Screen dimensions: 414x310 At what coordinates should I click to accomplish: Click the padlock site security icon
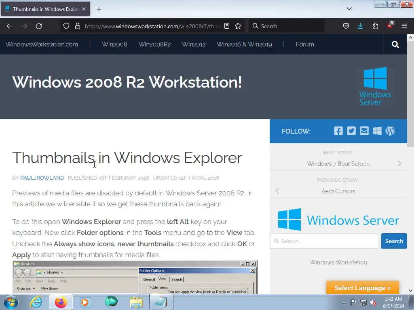[77, 26]
